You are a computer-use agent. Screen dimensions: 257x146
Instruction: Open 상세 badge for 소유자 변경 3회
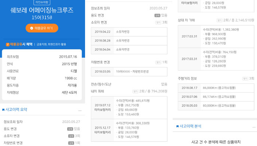click(71, 136)
